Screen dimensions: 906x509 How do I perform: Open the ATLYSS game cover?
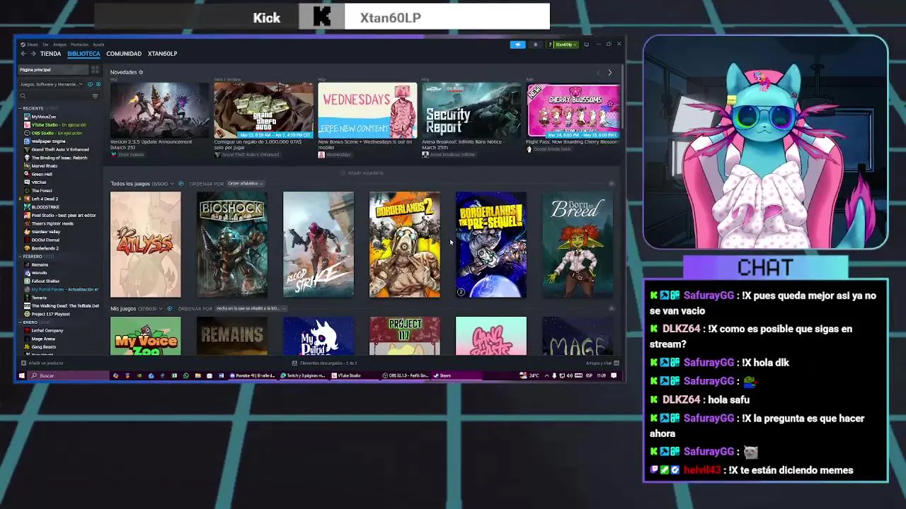pyautogui.click(x=146, y=245)
